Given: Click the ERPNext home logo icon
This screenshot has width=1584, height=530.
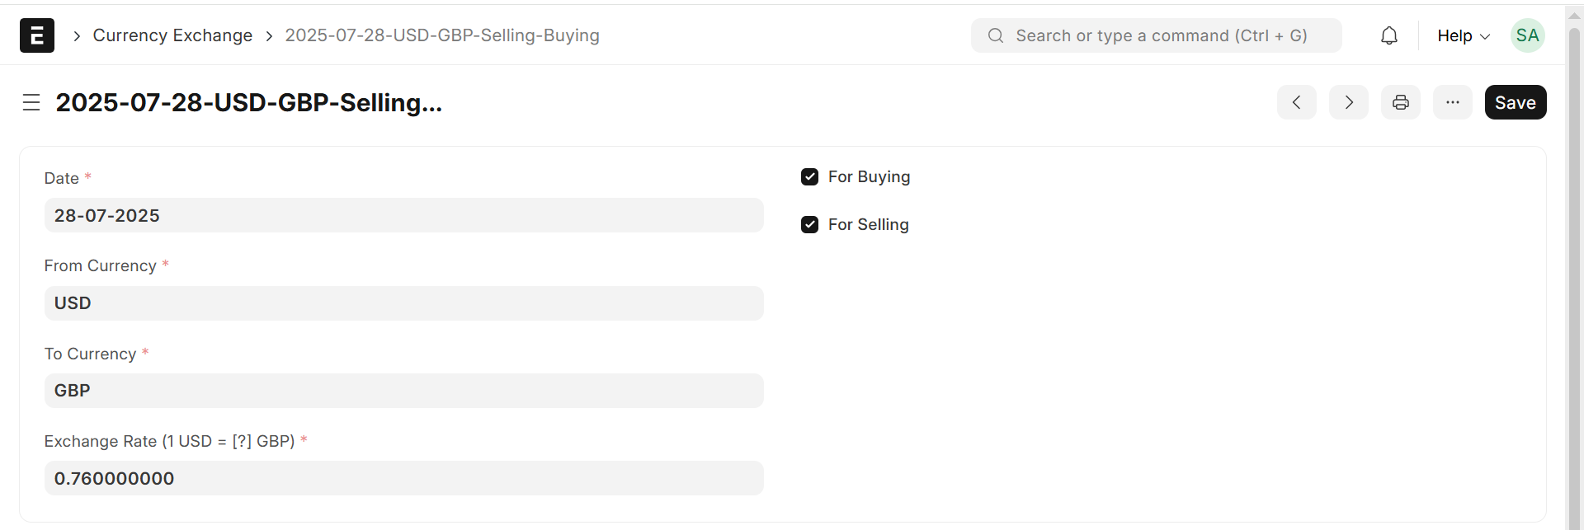Looking at the screenshot, I should [x=37, y=35].
